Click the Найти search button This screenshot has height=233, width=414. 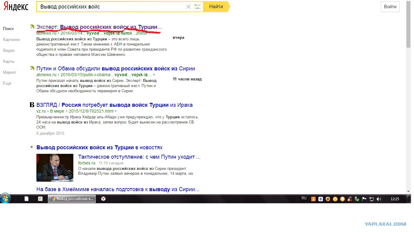[216, 7]
